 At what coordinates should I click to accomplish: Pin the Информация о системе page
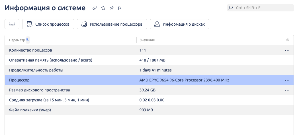coord(112,8)
